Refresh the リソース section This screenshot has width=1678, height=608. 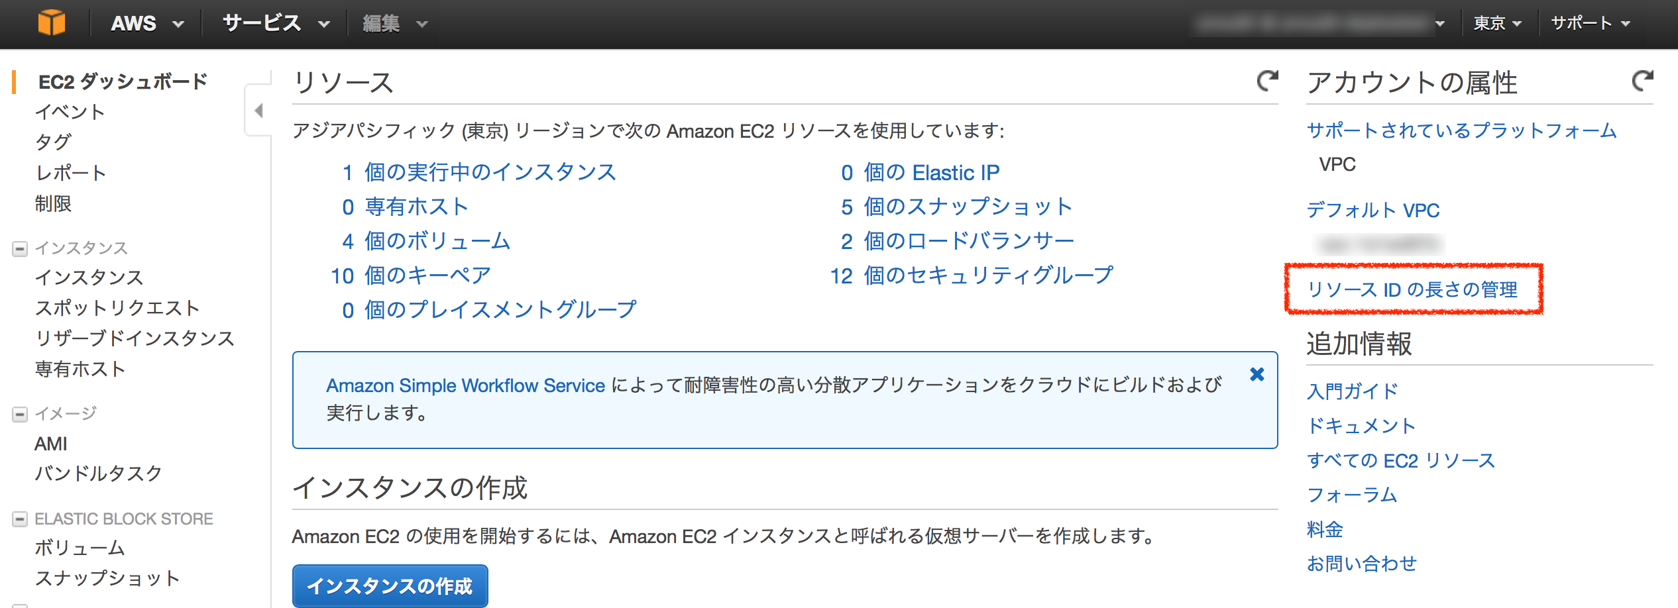[x=1267, y=81]
